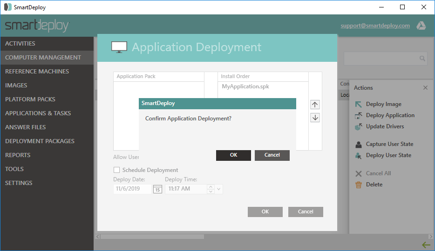
Task: Choose Deploy User State action
Action: click(x=388, y=155)
